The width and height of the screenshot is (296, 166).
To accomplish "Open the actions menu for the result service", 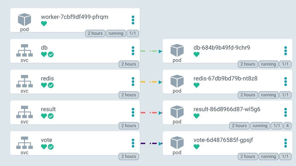I will pyautogui.click(x=133, y=112).
